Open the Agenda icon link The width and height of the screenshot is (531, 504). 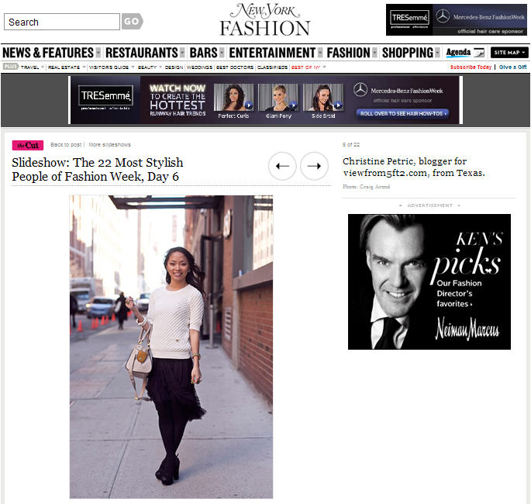coord(464,53)
